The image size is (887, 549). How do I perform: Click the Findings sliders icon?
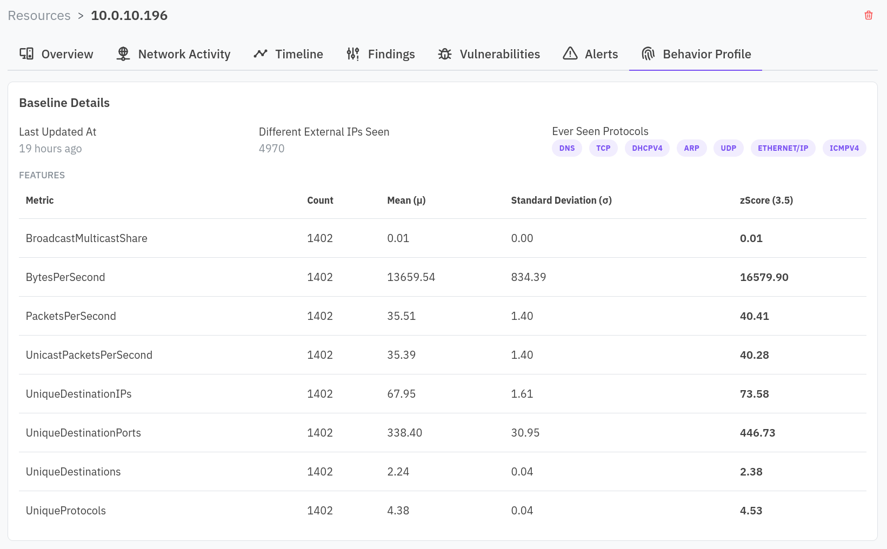353,53
